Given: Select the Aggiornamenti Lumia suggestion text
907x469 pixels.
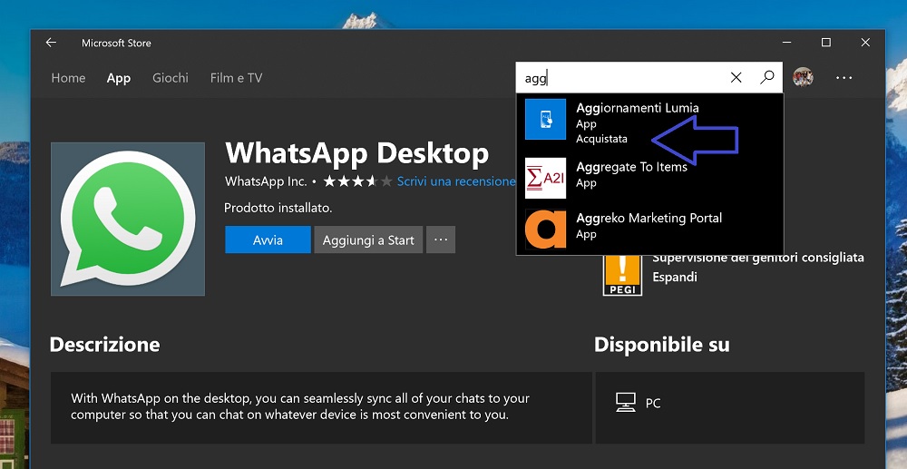Looking at the screenshot, I should pos(638,108).
